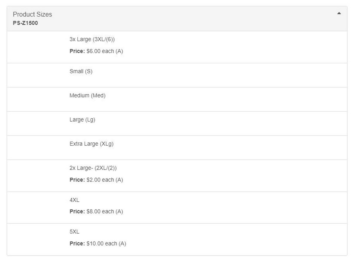
Task: Select the 5XL size entry
Action: 74,232
